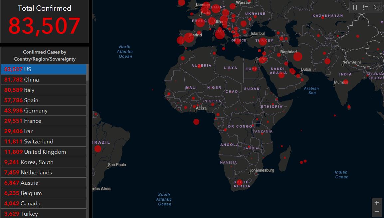
Task: Select Spain entry with 57,786 cases
Action: point(43,100)
